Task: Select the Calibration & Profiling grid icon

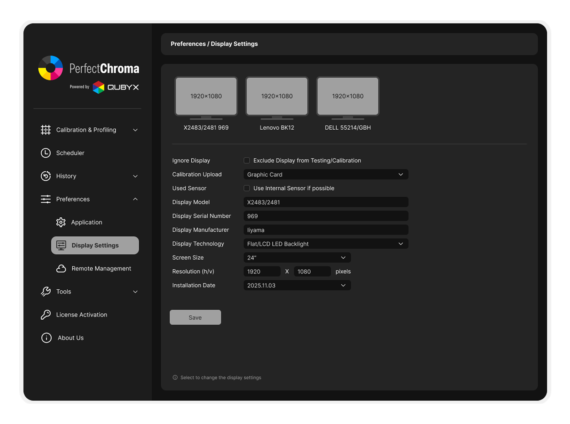Action: coord(46,130)
